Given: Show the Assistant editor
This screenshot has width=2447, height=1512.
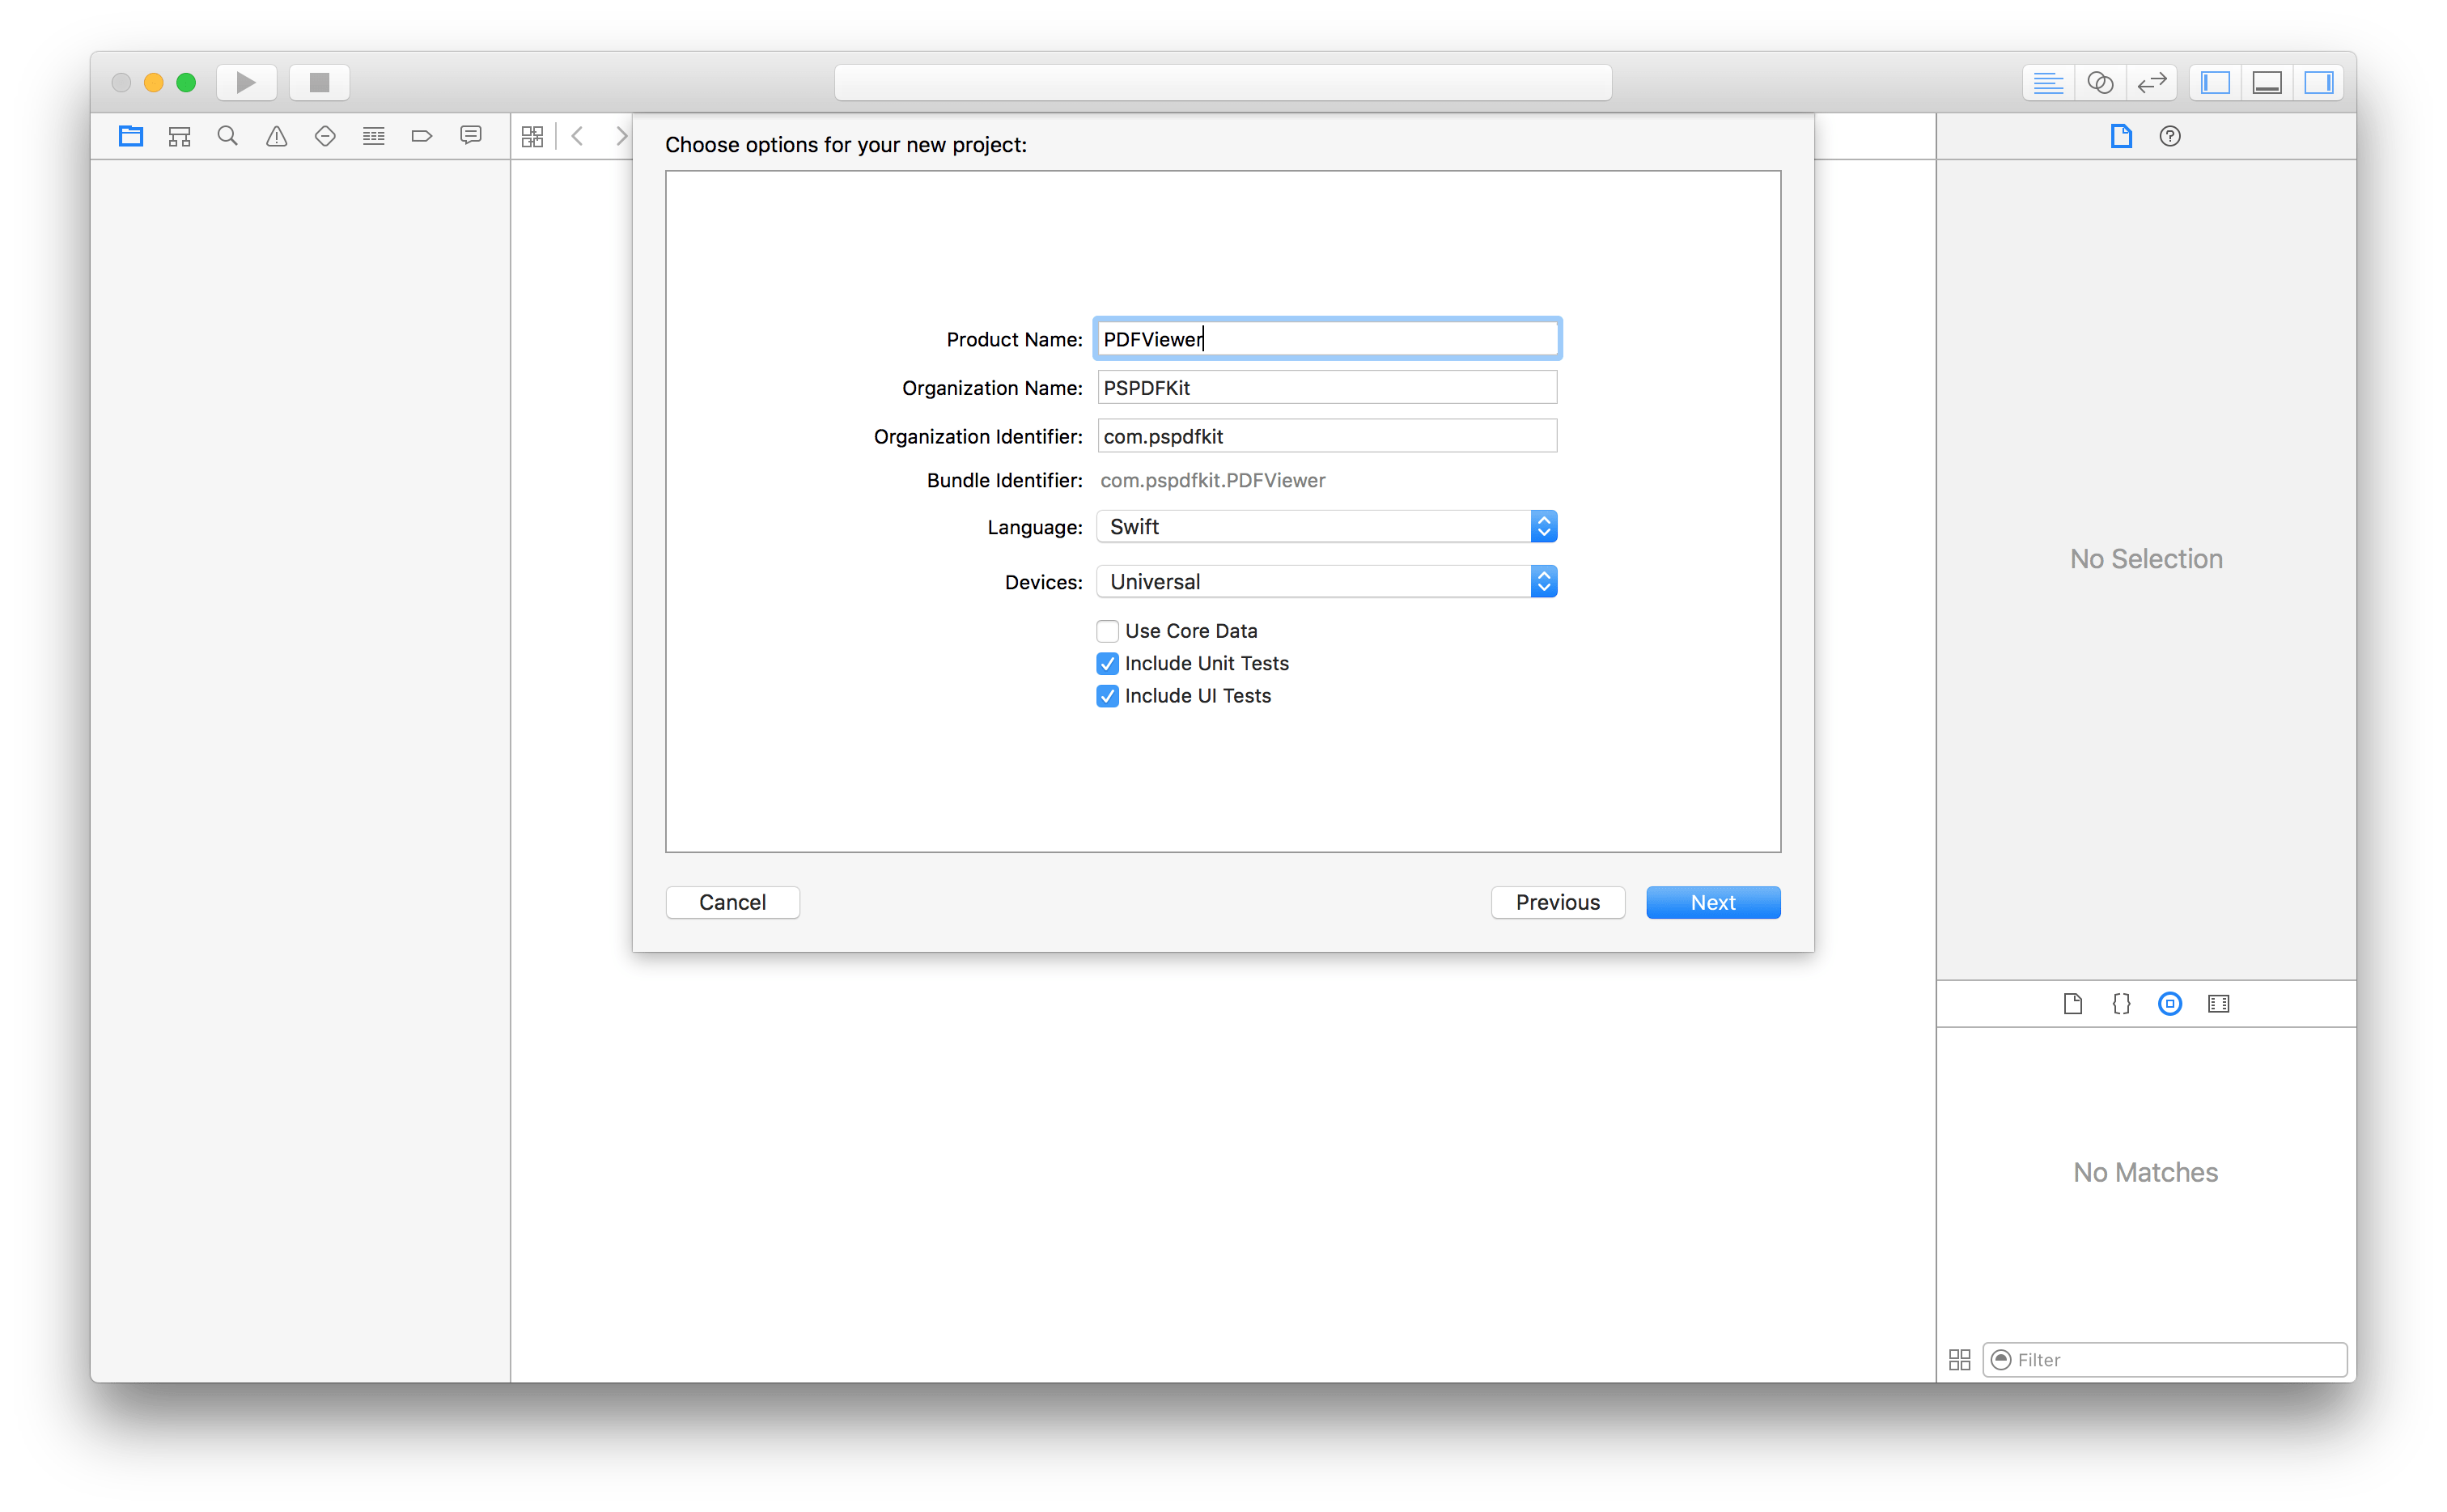Looking at the screenshot, I should [x=2100, y=82].
